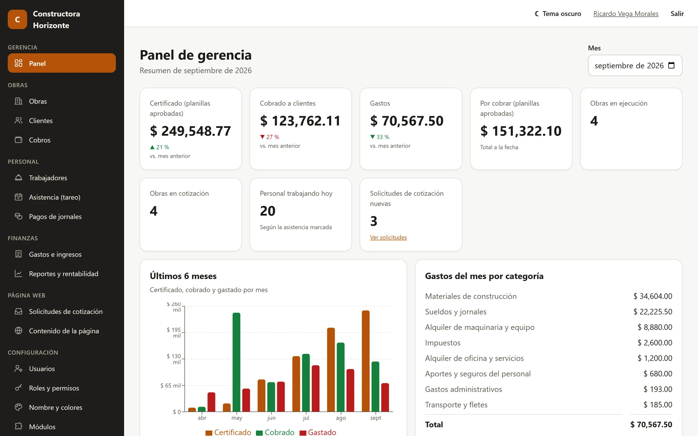Open the calendar picker in Mes field
The width and height of the screenshot is (698, 436).
[671, 65]
